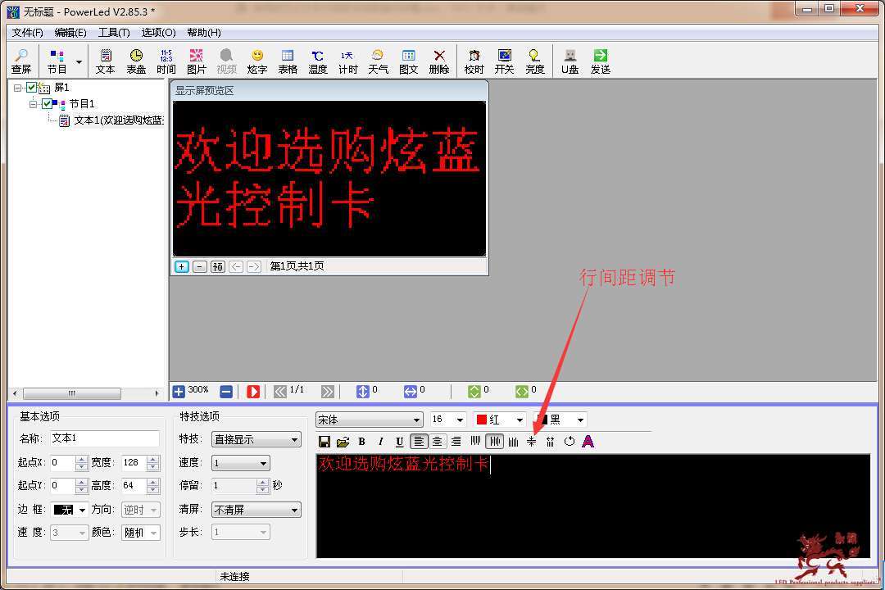The image size is (885, 590).
Task: Insert a 图文 image-text item
Action: [409, 61]
